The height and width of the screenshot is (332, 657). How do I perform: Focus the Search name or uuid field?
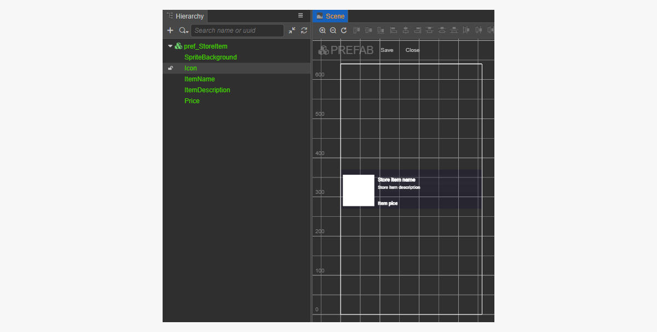(237, 31)
